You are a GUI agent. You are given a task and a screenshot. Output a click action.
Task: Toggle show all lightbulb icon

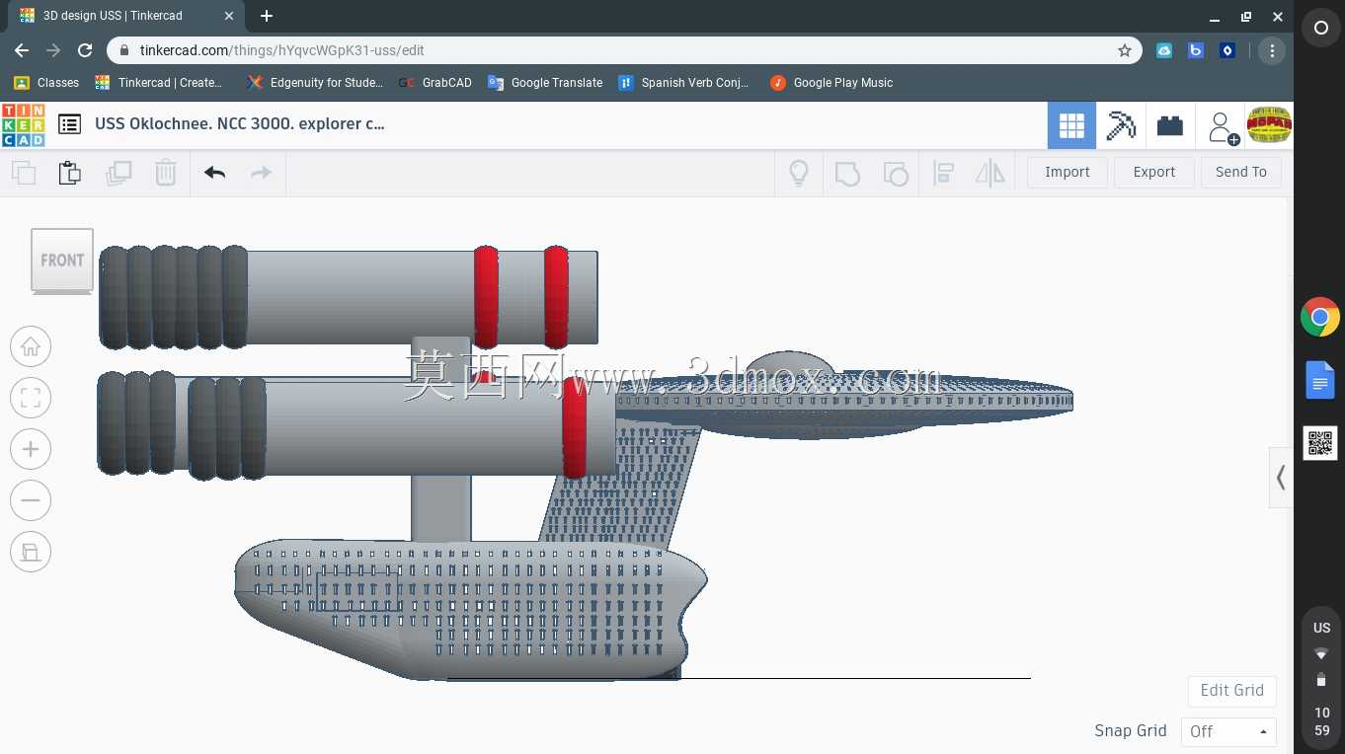[x=799, y=173]
